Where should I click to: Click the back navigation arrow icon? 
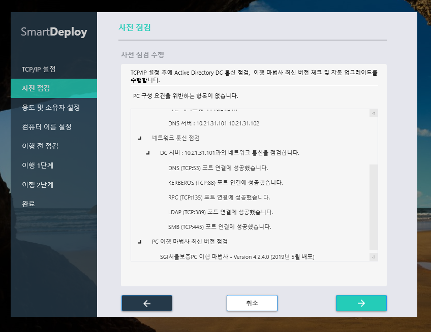146,303
